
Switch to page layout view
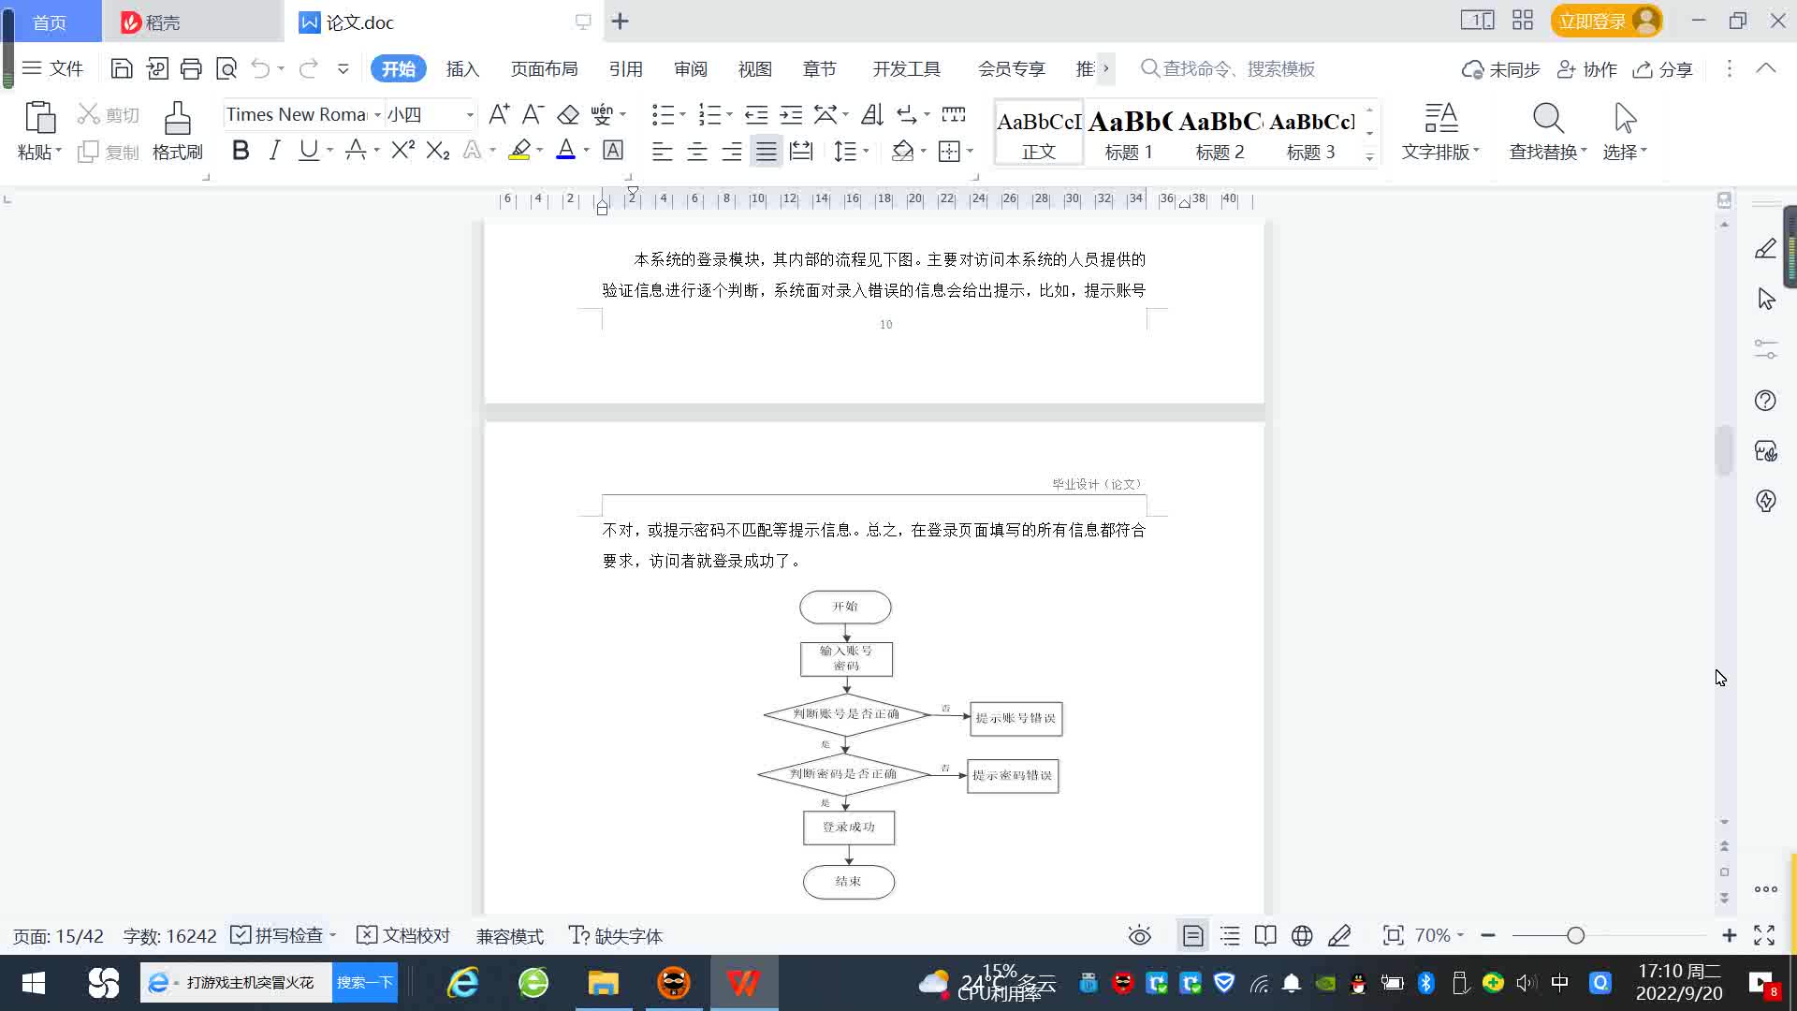[x=1192, y=935]
